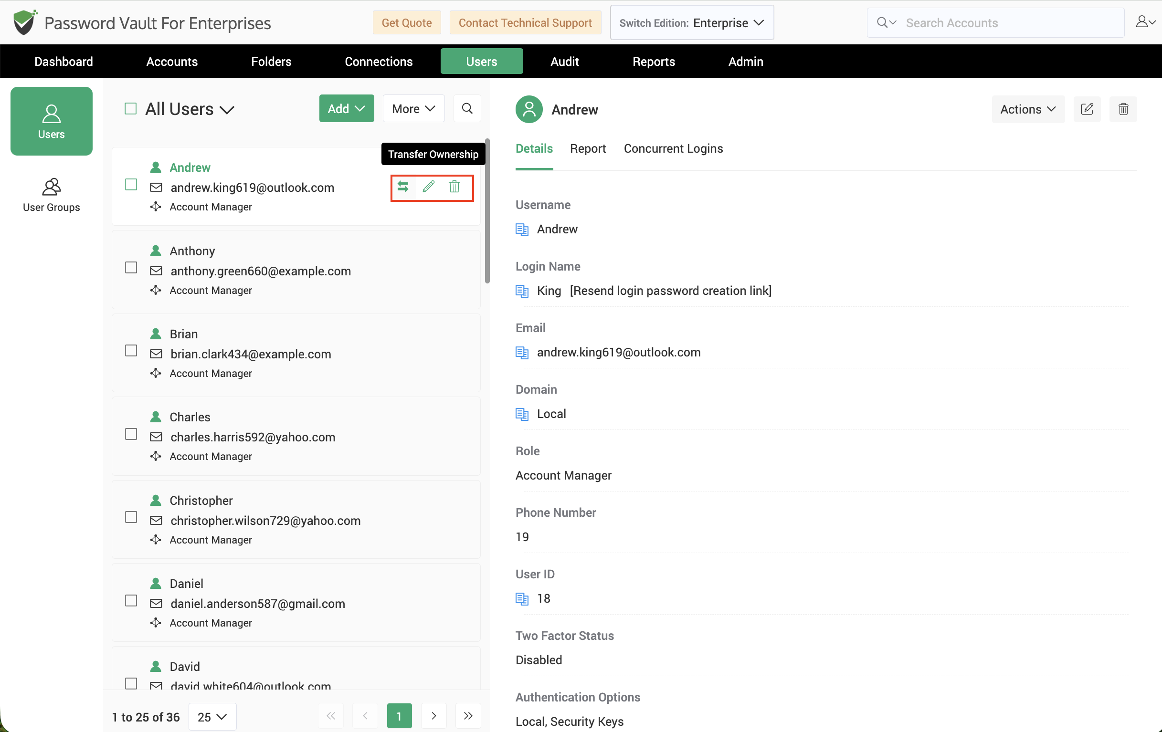
Task: Open the Accounts menu
Action: 172,61
